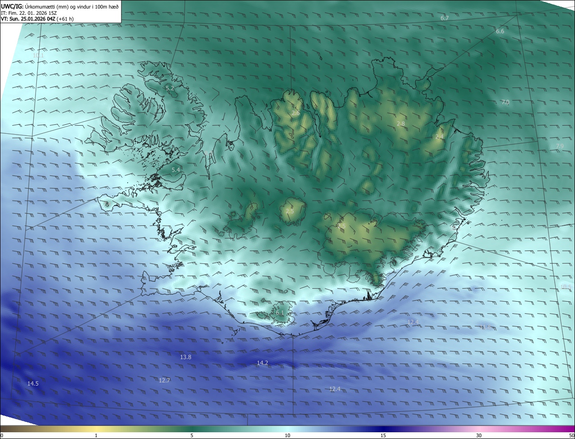Click the 14.2 value label
This screenshot has width=575, height=439.
[x=262, y=363]
